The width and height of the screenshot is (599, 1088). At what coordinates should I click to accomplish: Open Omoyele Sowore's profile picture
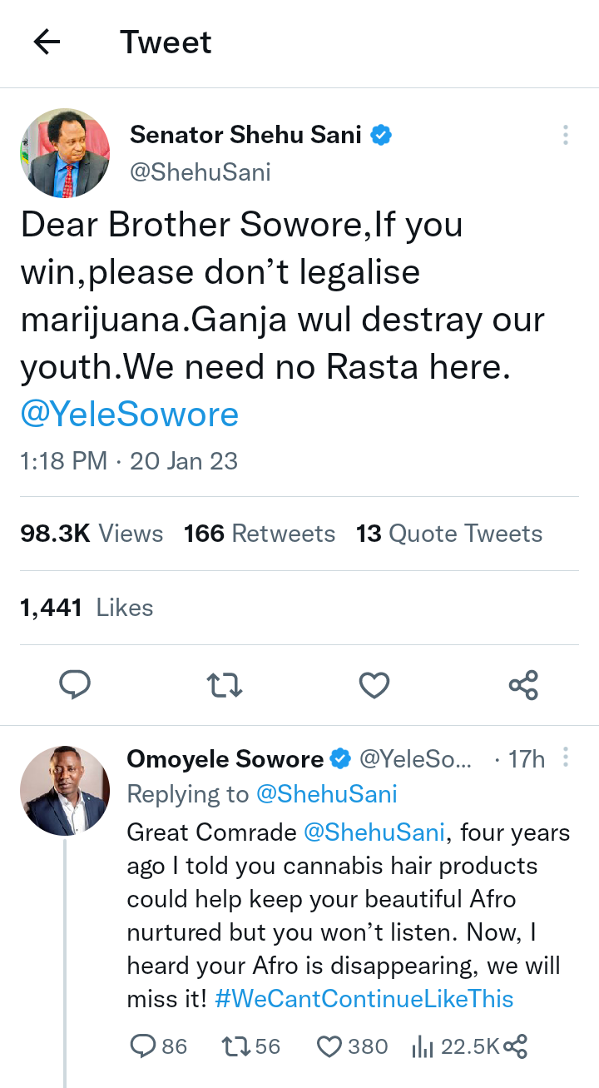(65, 790)
